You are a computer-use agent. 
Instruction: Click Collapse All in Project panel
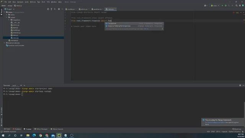click(x=55, y=9)
